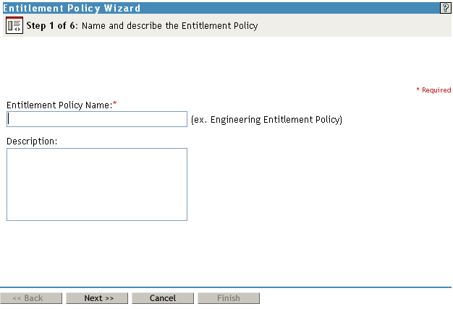The width and height of the screenshot is (453, 309).
Task: Proceed with the Next >> button
Action: click(97, 298)
